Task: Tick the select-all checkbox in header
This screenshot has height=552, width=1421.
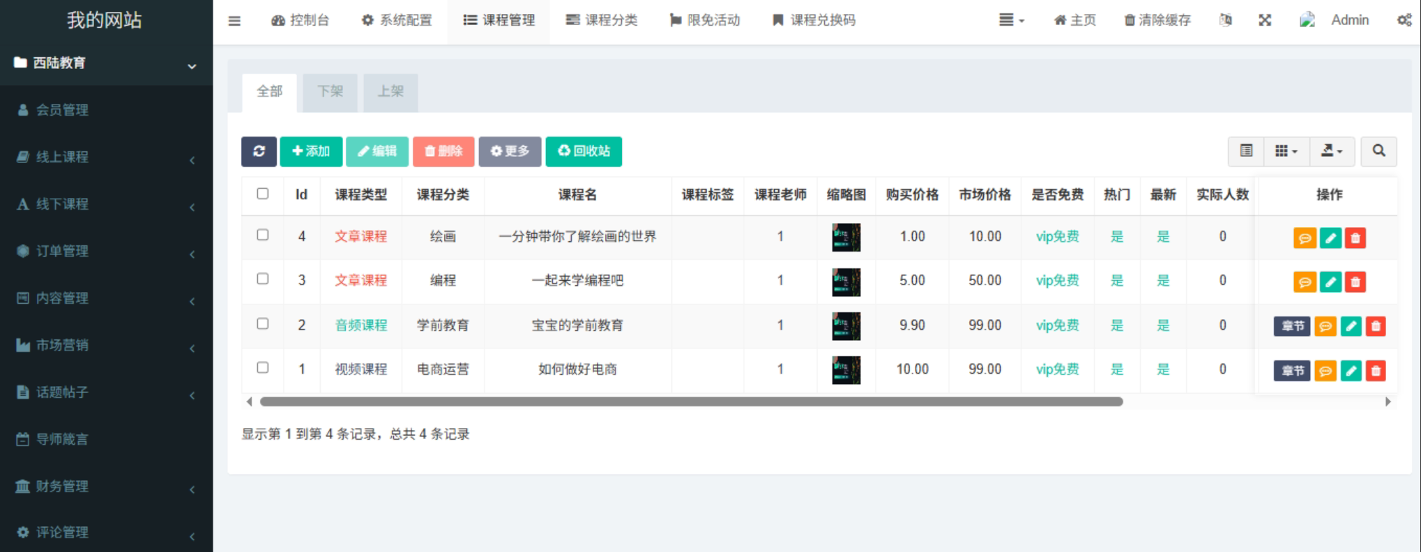Action: tap(262, 194)
